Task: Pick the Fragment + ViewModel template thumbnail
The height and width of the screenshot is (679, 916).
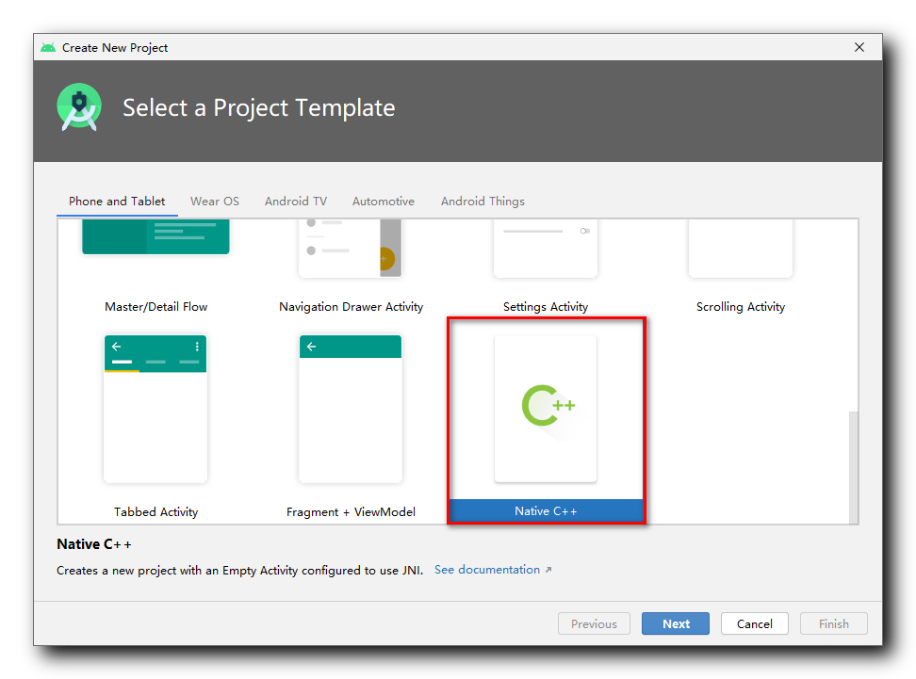Action: pos(351,409)
